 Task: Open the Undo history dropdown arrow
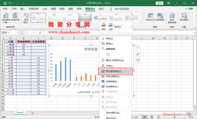point(13,3)
